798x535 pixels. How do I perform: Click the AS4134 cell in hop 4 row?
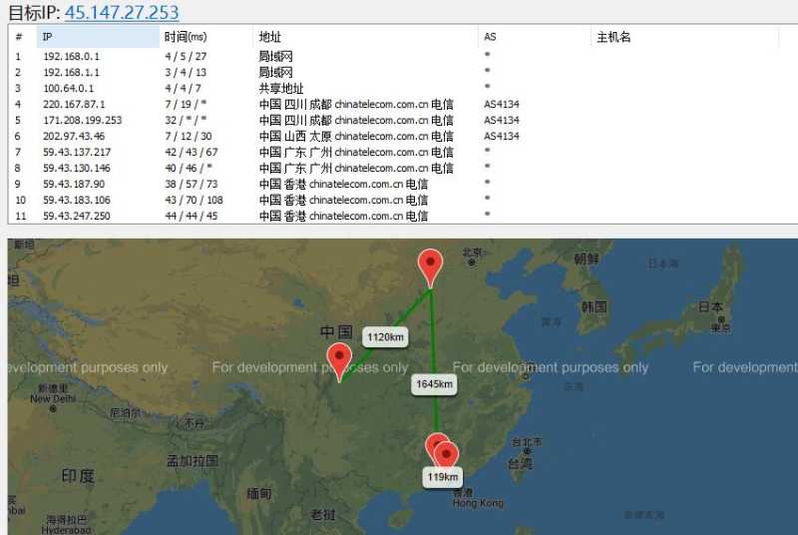pyautogui.click(x=502, y=105)
